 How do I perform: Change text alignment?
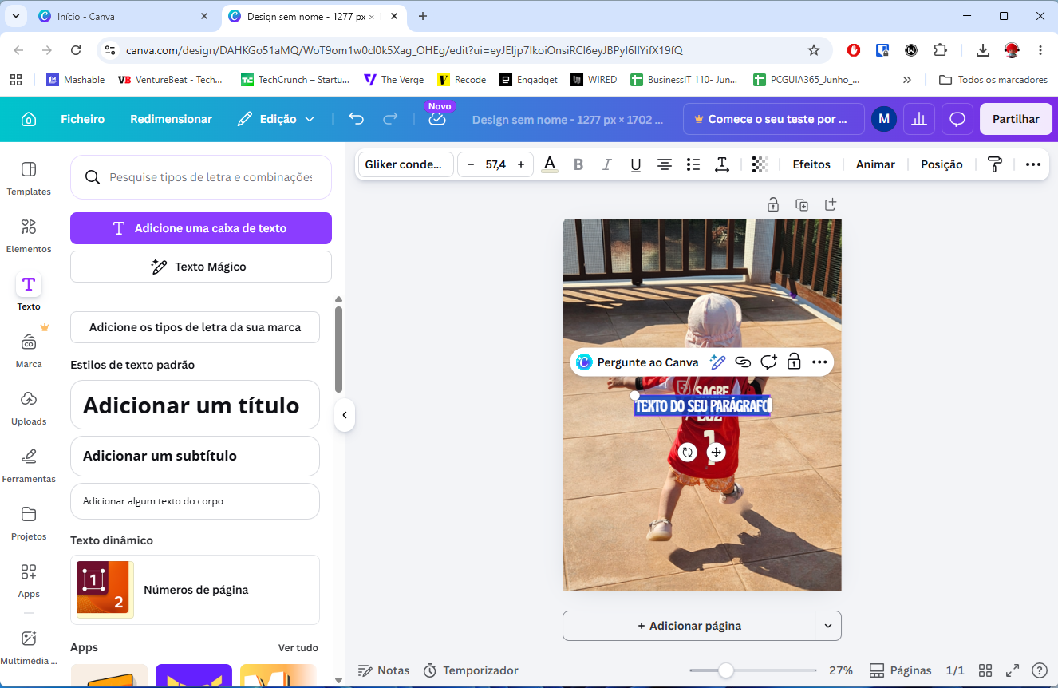(665, 164)
